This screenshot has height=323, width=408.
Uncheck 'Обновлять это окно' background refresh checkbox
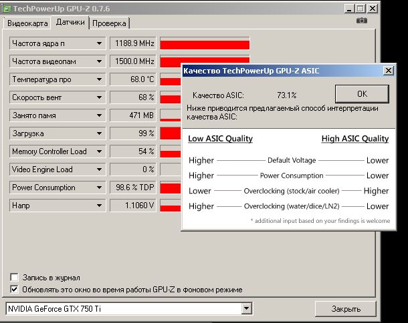pos(14,289)
